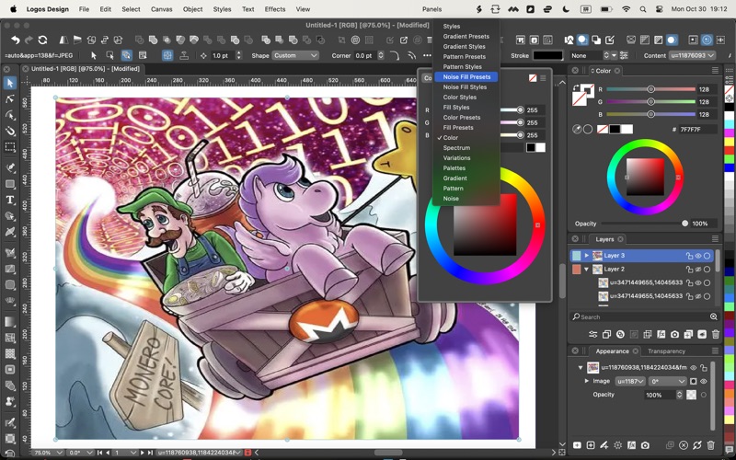Image resolution: width=736 pixels, height=460 pixels.
Task: Click first page button in status bar
Action: tap(99, 453)
